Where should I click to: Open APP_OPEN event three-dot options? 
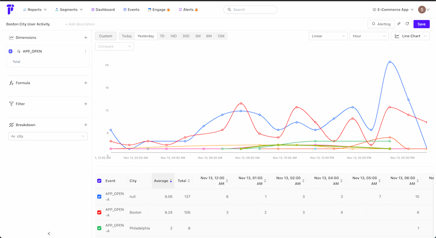click(x=85, y=51)
